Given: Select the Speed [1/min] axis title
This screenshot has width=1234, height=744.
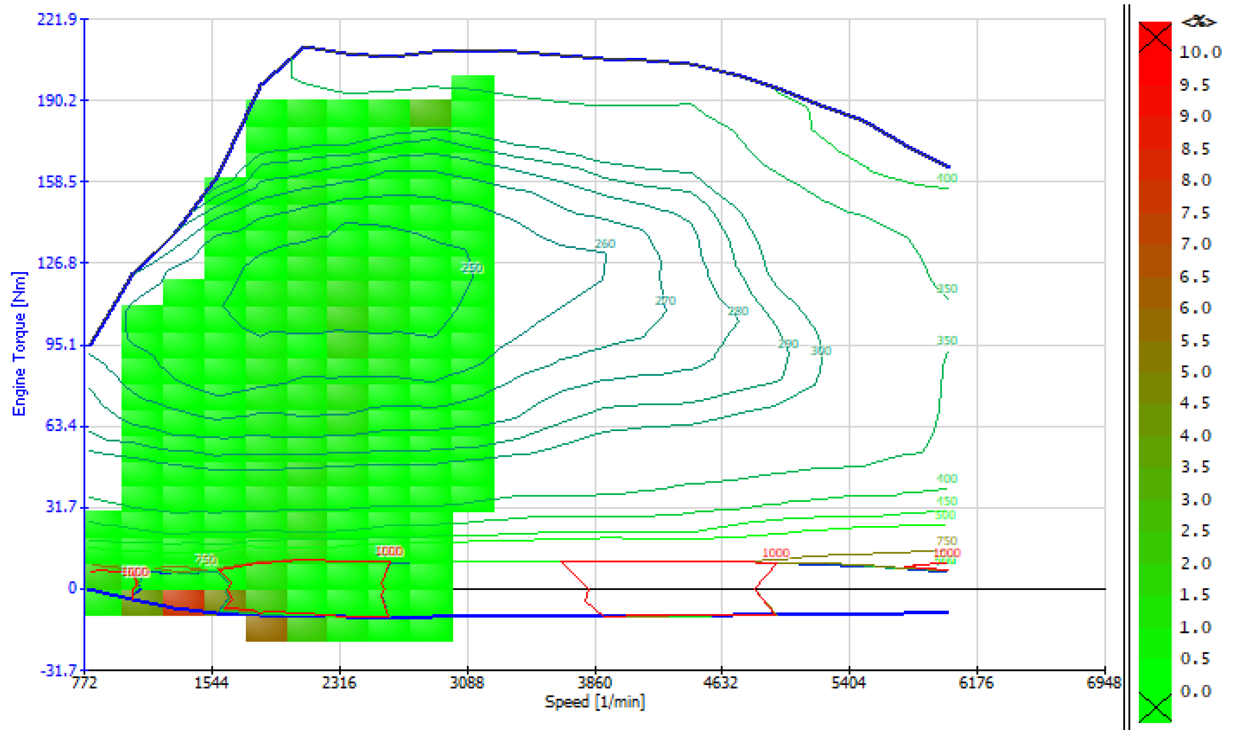Looking at the screenshot, I should pos(595,702).
